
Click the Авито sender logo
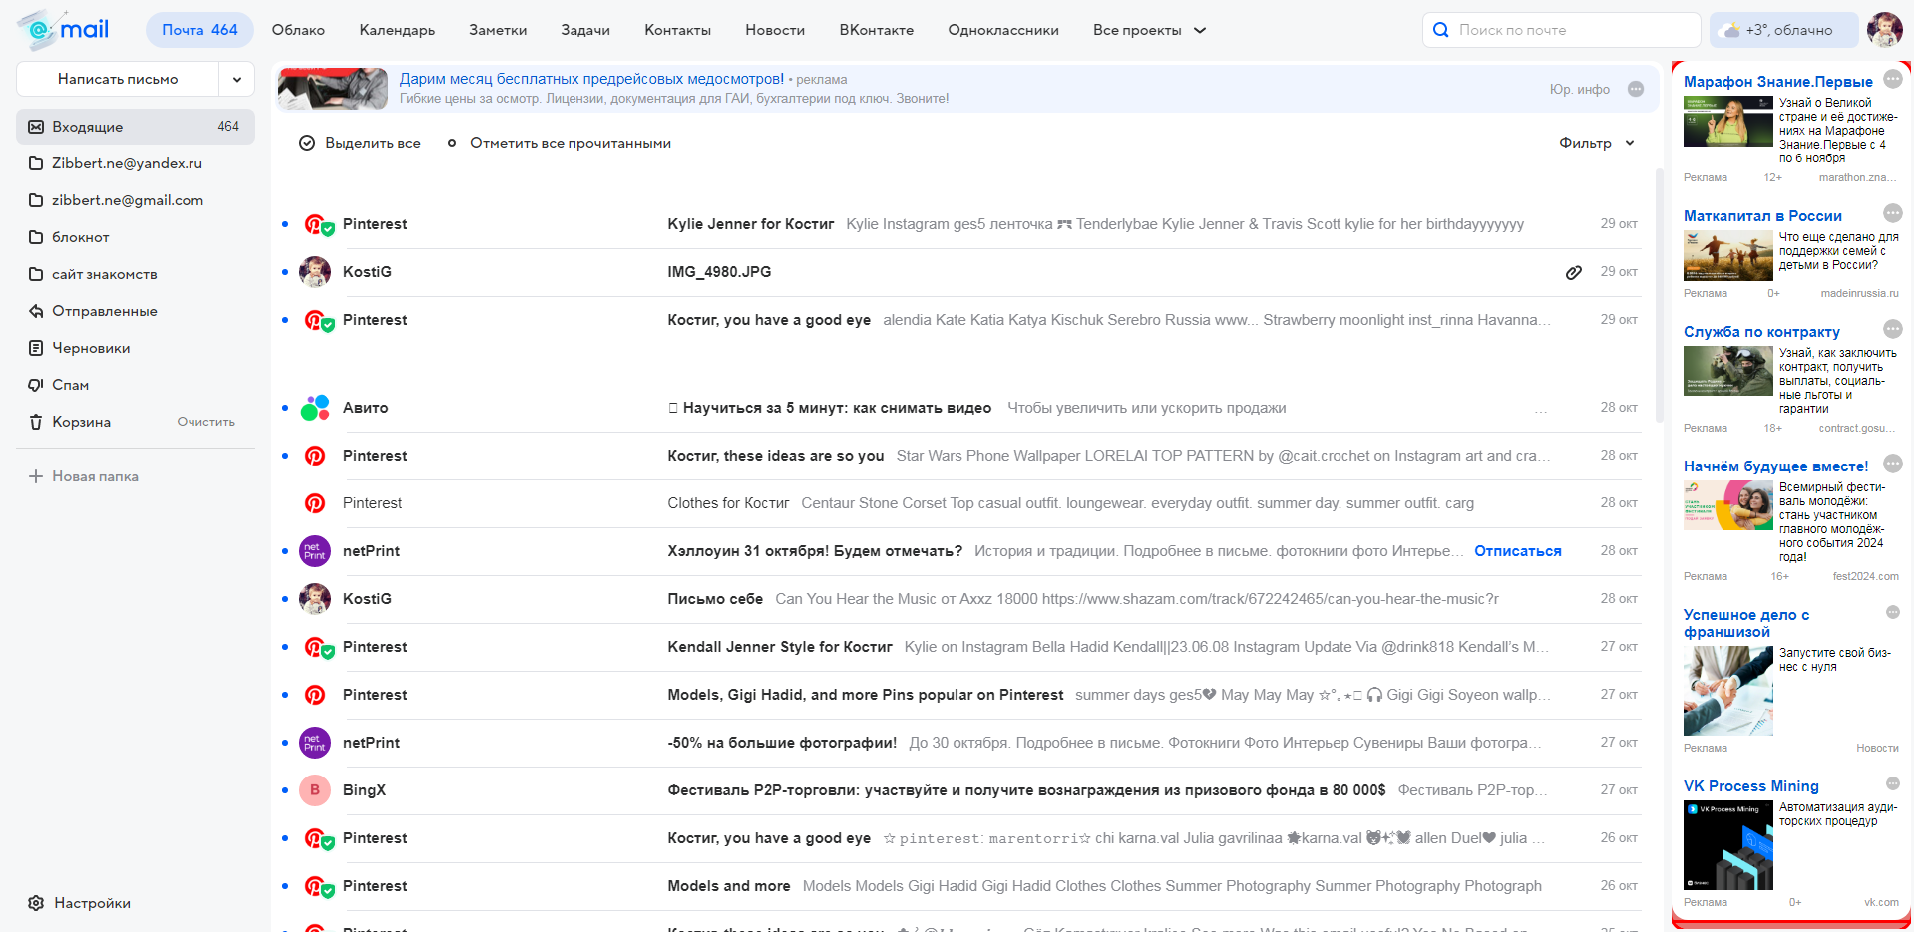[314, 407]
